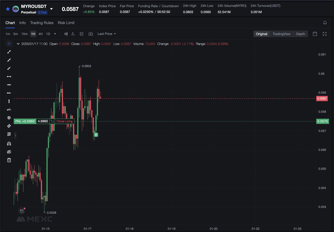Screen dimensions: 334x232
Task: Open the fx indicators menu
Action: tap(73, 34)
